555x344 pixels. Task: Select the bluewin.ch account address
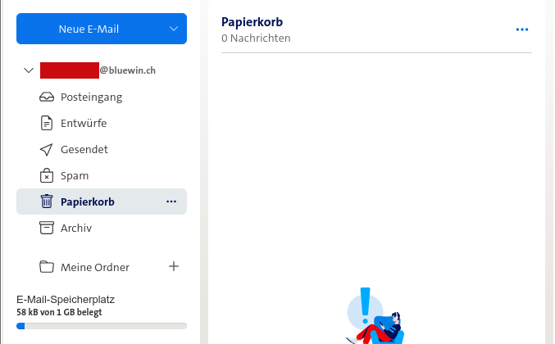pos(98,70)
